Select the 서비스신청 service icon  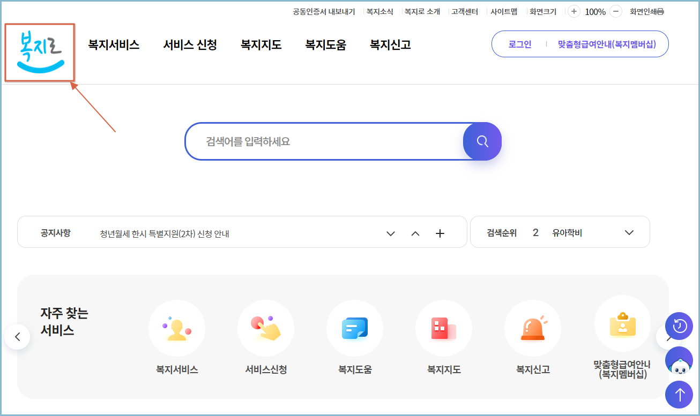266,328
